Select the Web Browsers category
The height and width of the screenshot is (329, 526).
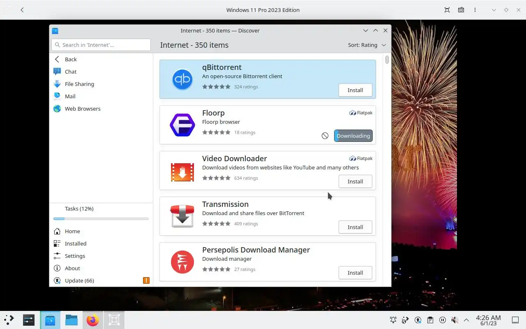point(101,109)
